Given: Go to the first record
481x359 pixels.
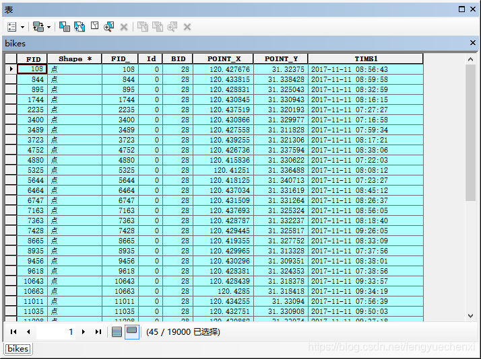Looking at the screenshot, I should click(x=13, y=331).
